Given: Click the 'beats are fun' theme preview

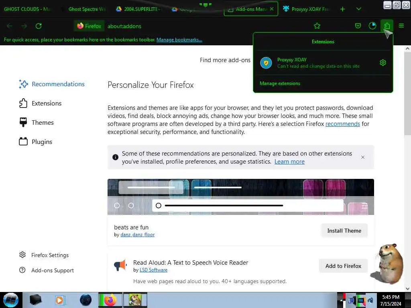Looking at the screenshot, I should click(241, 197).
